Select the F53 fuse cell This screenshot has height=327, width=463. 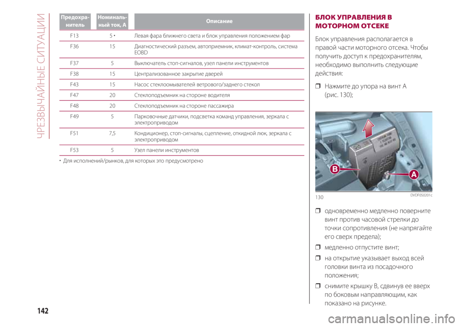coord(74,150)
